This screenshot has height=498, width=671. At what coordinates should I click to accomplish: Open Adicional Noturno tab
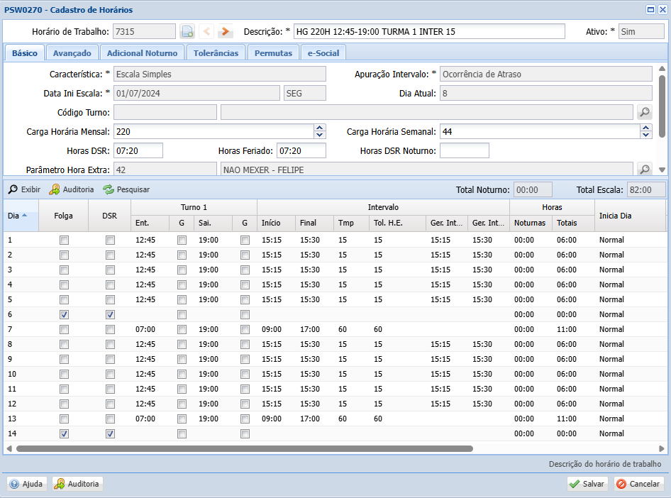(x=142, y=53)
